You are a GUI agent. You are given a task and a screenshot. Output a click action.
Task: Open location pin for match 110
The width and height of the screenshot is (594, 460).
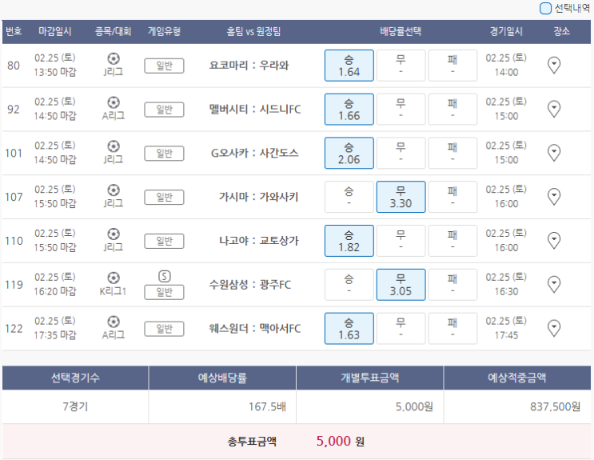(554, 241)
